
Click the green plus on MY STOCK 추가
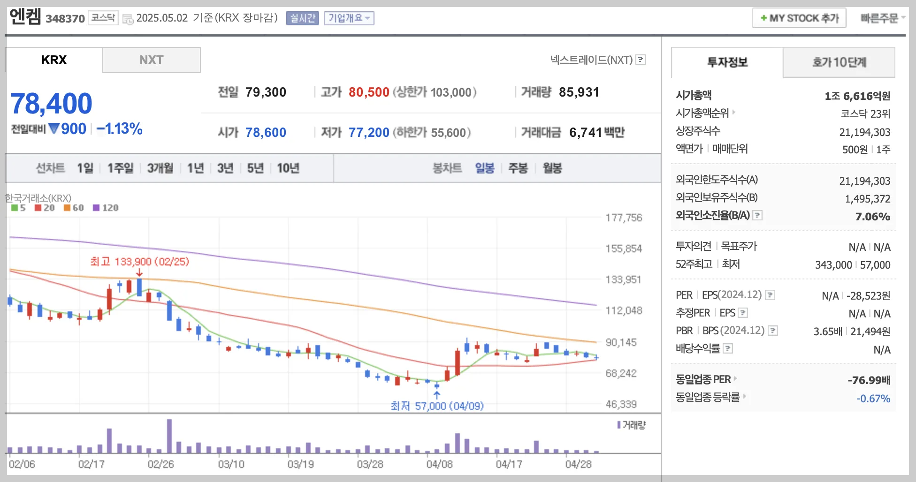pyautogui.click(x=763, y=18)
